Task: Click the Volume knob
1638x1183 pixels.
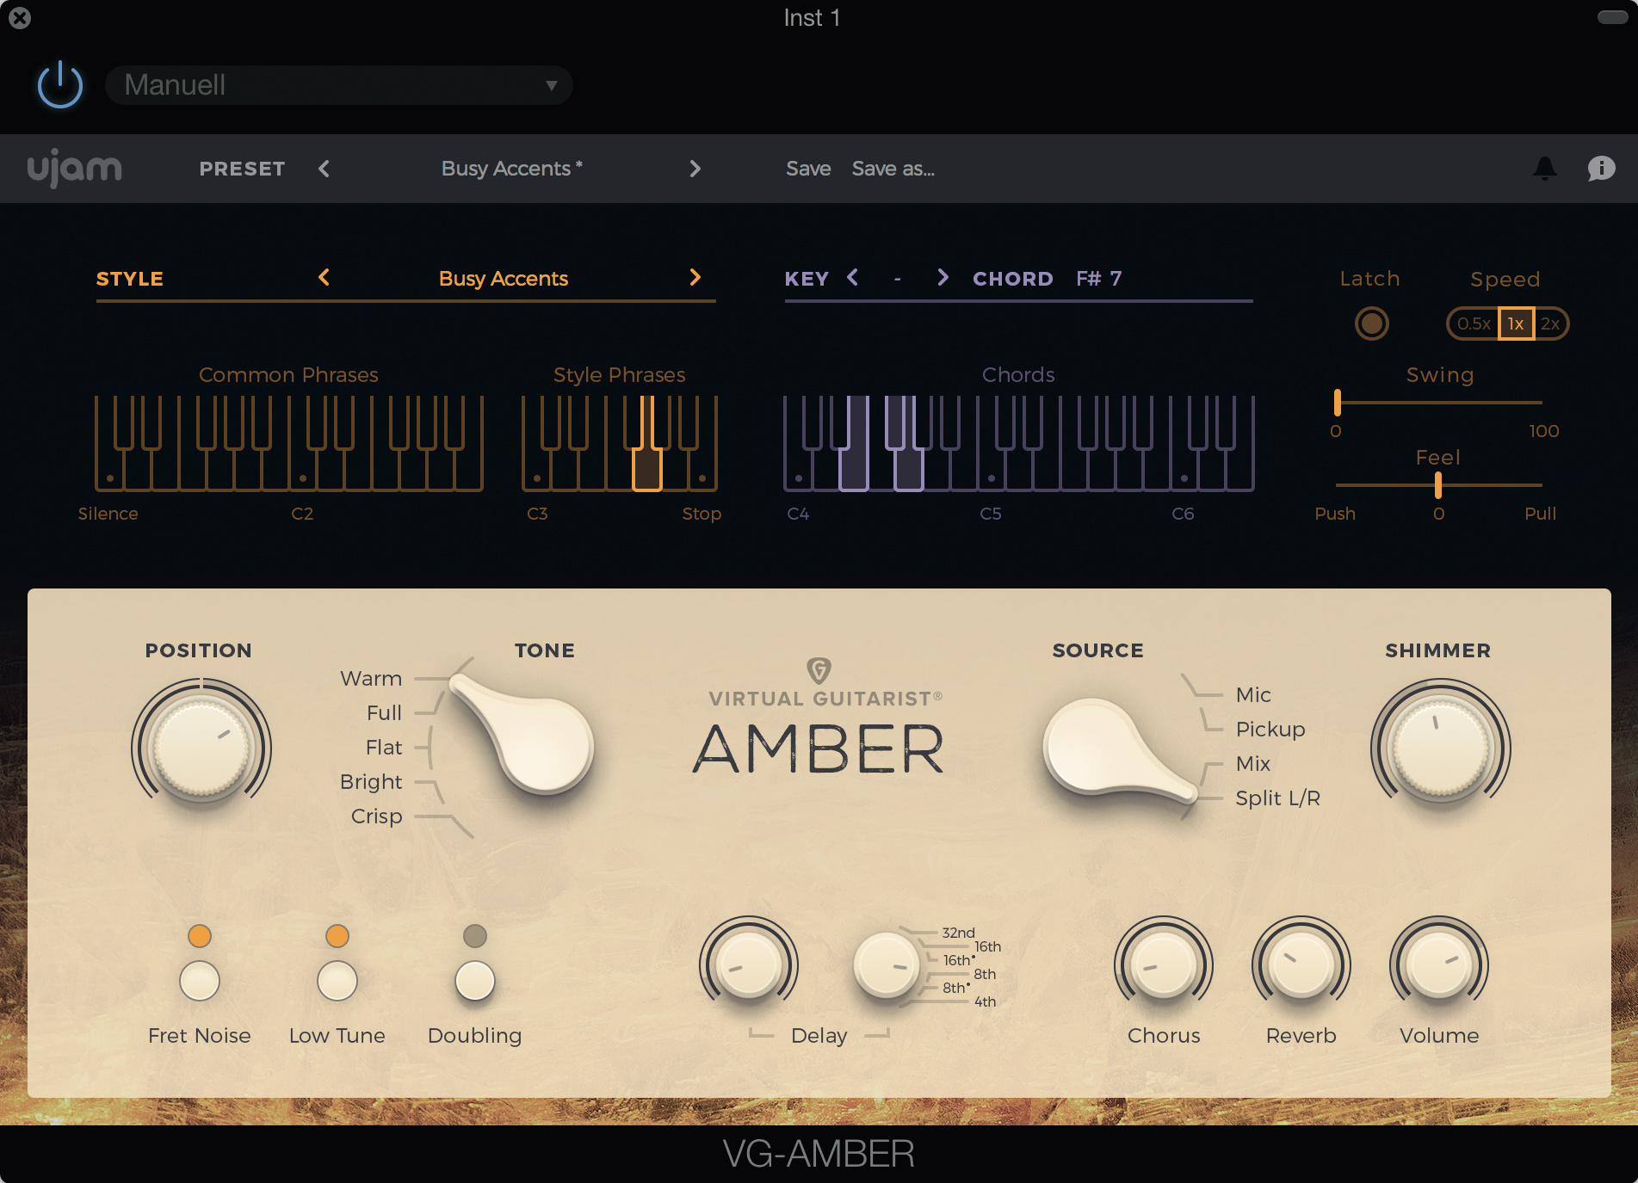Action: pyautogui.click(x=1438, y=964)
